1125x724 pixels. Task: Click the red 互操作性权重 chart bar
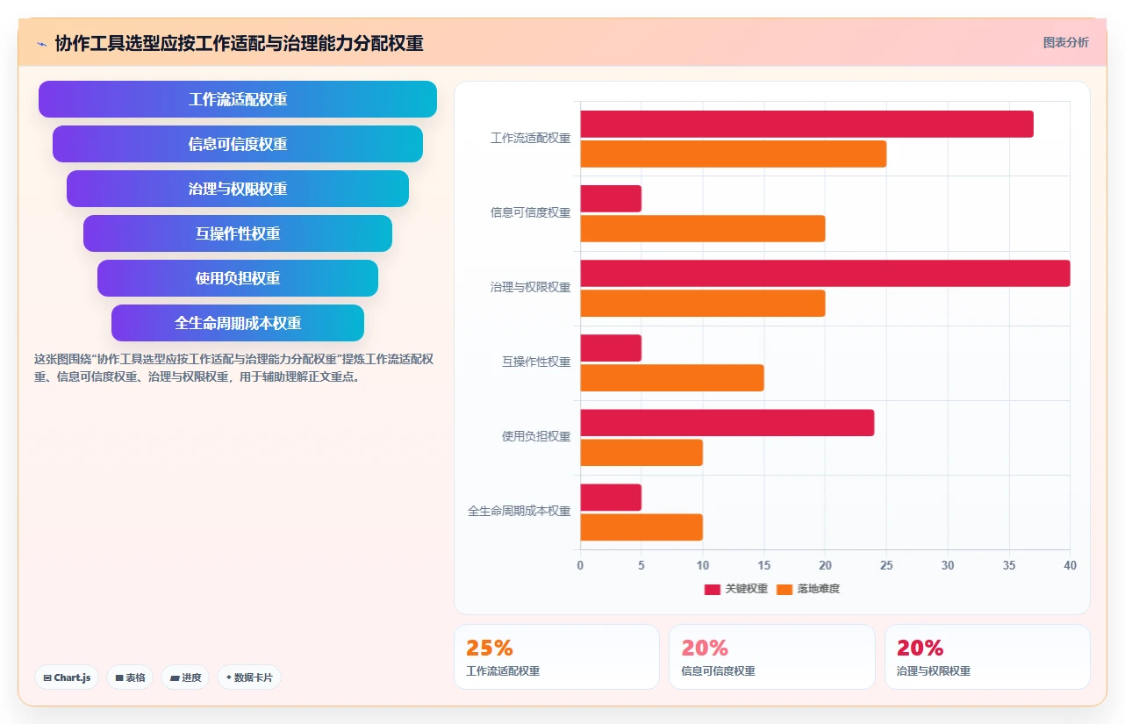(x=611, y=348)
